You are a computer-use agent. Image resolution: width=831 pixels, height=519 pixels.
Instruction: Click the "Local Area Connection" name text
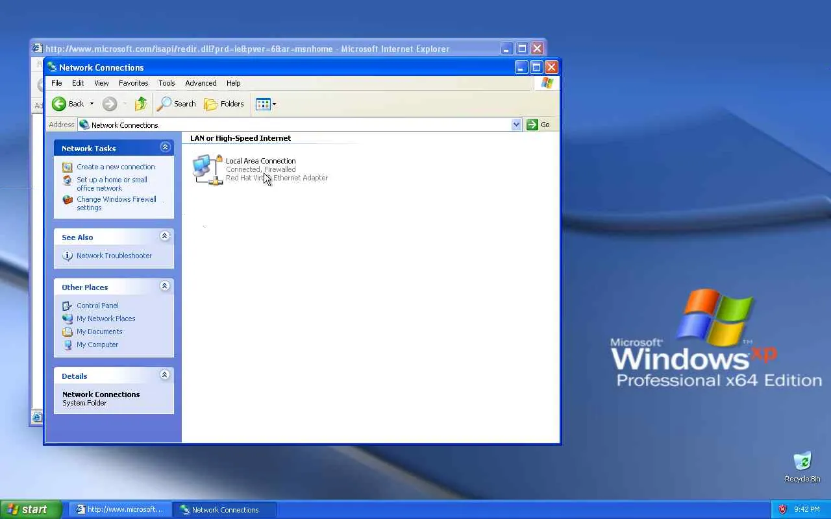click(x=261, y=161)
